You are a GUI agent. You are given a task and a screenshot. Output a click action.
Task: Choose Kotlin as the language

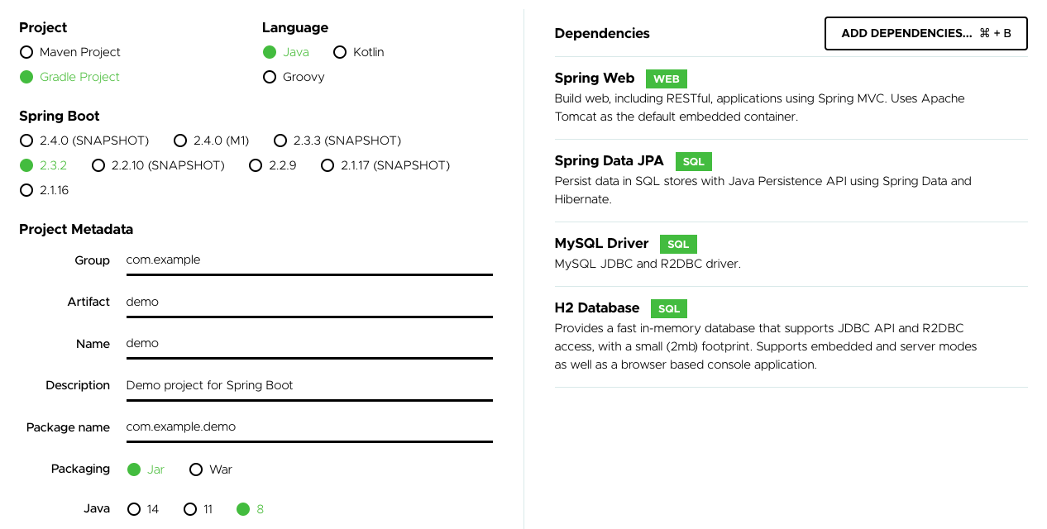click(340, 52)
